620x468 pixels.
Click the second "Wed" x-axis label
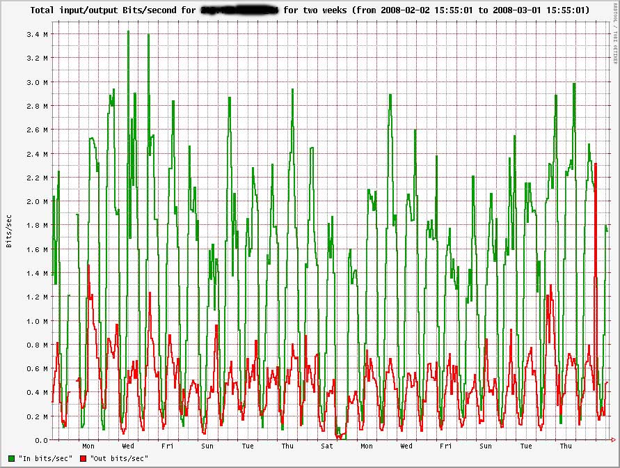(x=406, y=446)
